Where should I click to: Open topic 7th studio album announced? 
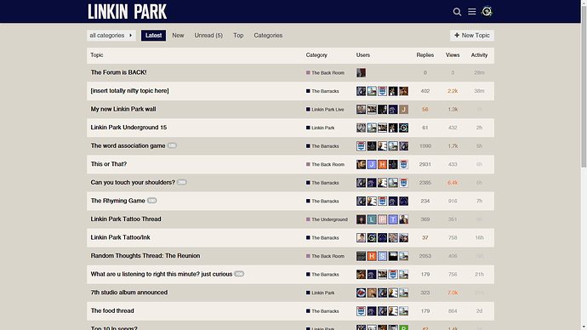pyautogui.click(x=128, y=293)
